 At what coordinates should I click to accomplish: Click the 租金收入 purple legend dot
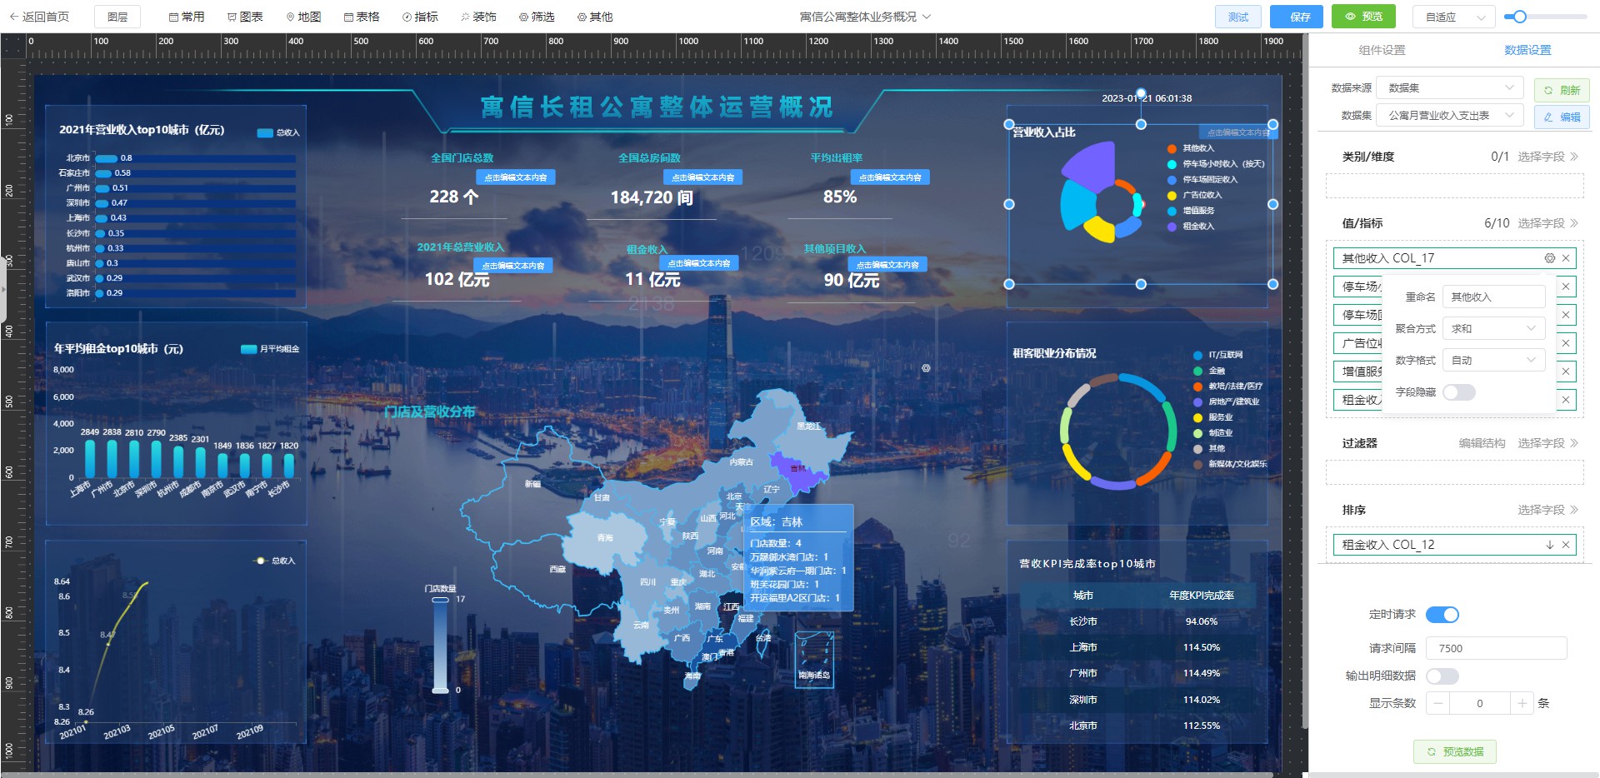(1172, 227)
